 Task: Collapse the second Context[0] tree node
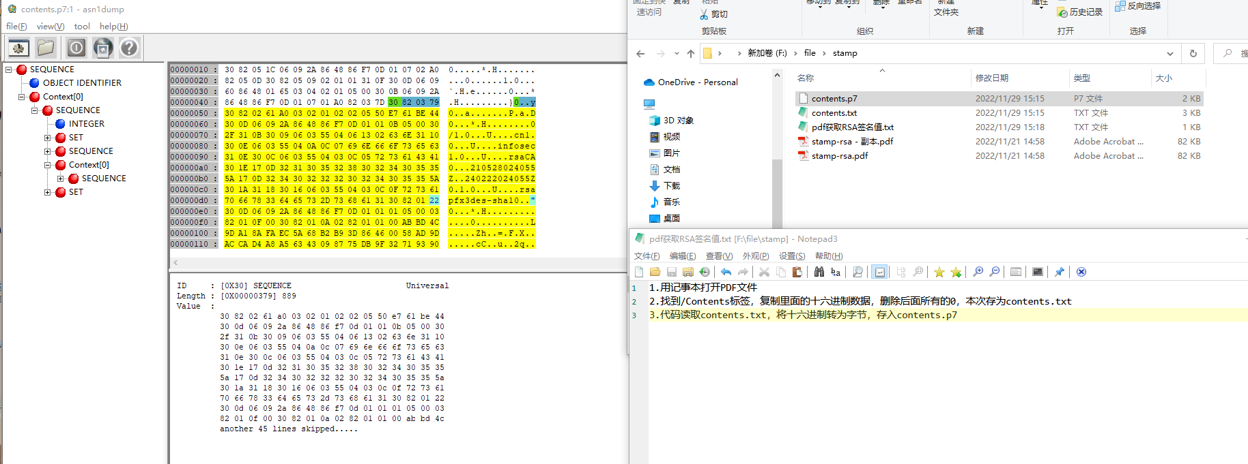pyautogui.click(x=48, y=165)
